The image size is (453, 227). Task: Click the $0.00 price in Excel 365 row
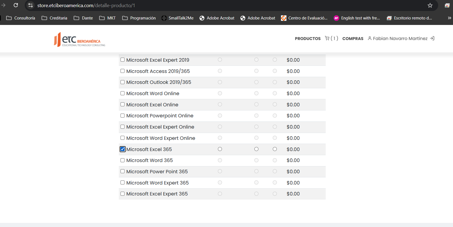[293, 149]
